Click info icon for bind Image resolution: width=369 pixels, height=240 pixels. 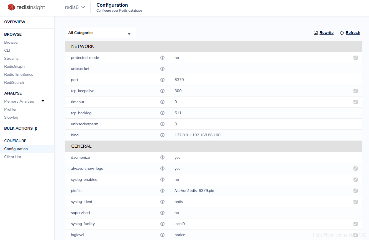point(163,135)
